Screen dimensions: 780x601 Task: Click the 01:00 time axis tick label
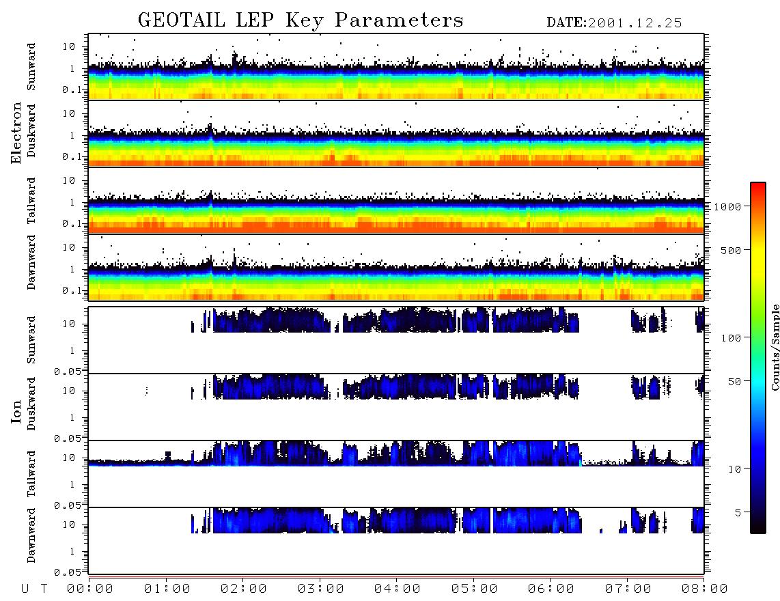click(167, 589)
